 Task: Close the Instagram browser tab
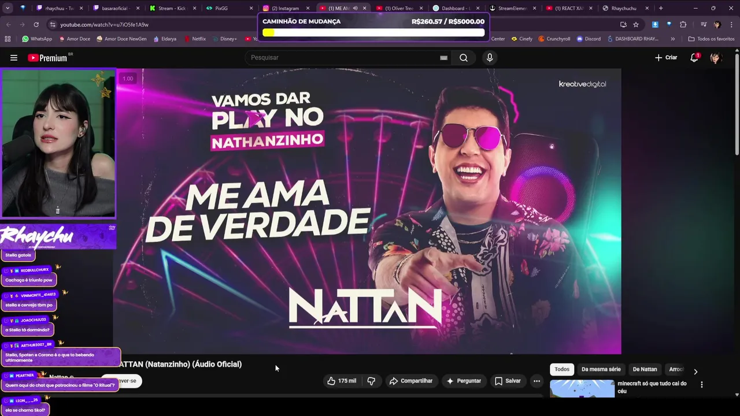[308, 8]
